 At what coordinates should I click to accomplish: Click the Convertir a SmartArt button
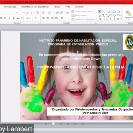[83, 19]
